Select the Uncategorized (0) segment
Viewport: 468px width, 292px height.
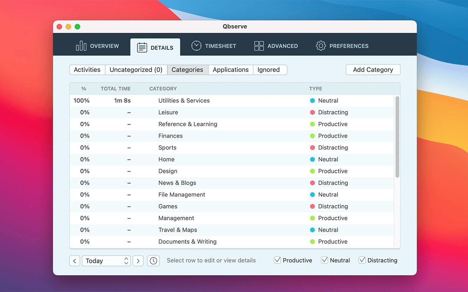pyautogui.click(x=136, y=70)
